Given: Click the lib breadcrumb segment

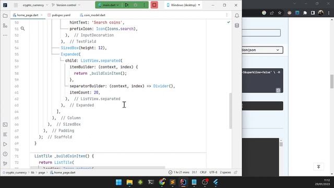Looking at the screenshot, I should click(32, 172).
